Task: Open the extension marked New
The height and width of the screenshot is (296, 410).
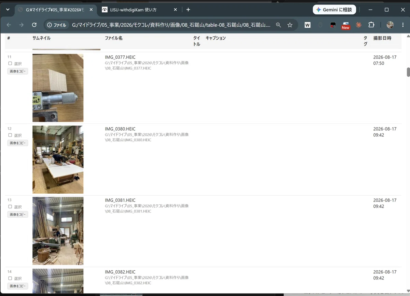Action: [x=346, y=25]
